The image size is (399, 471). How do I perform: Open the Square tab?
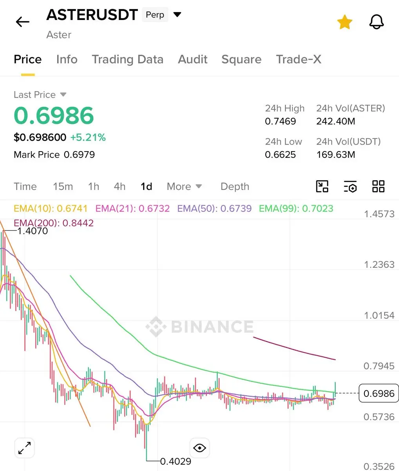coord(241,59)
